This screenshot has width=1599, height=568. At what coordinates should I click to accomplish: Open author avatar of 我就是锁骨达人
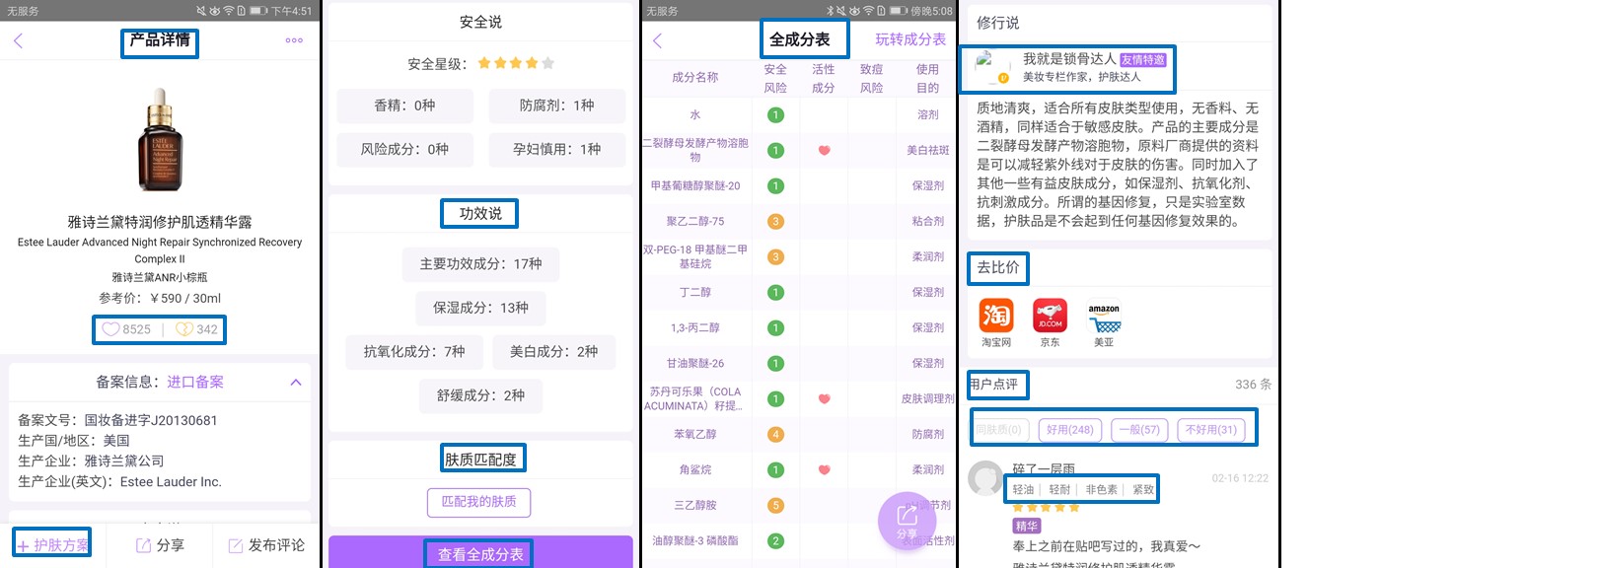coord(991,67)
